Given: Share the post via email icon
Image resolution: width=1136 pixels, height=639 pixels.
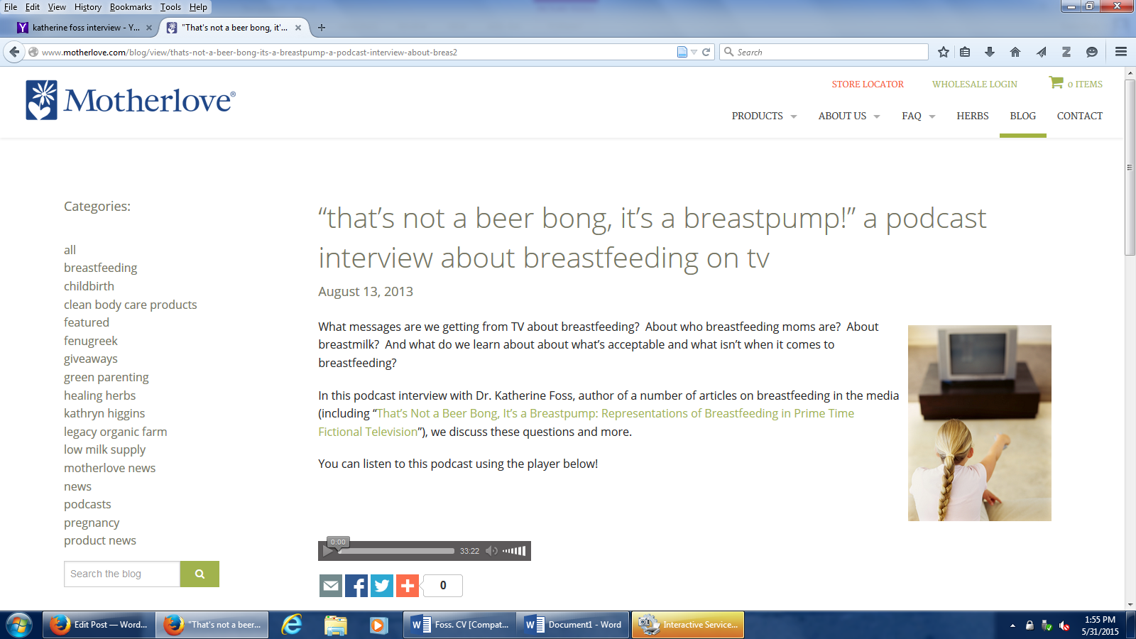Looking at the screenshot, I should point(331,586).
